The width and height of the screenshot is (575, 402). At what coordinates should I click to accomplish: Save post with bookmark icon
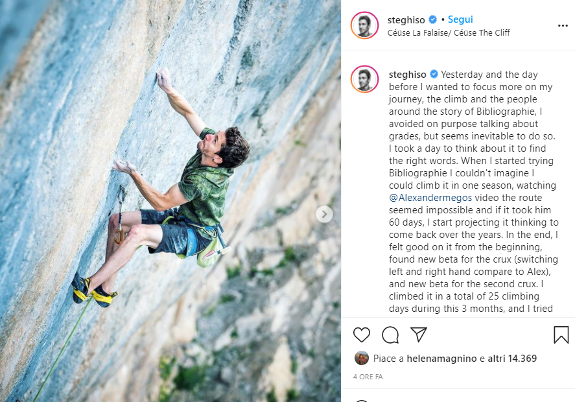pyautogui.click(x=561, y=335)
